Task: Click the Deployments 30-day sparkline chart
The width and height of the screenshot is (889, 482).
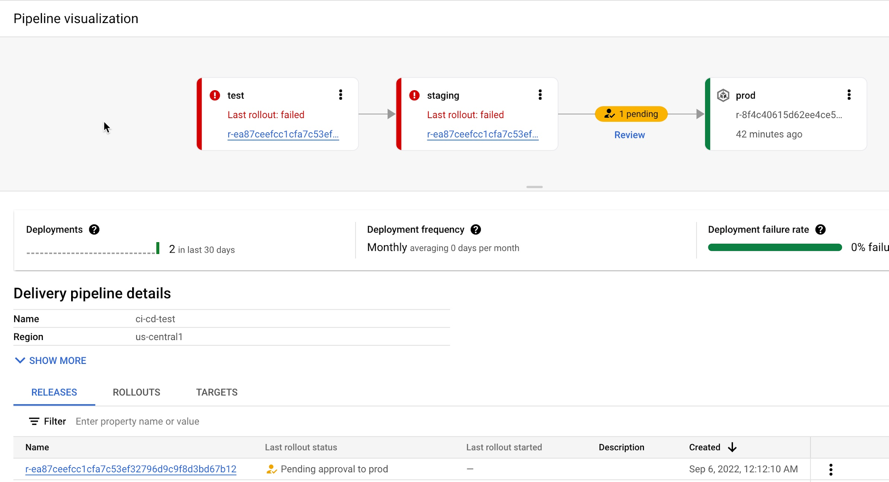Action: point(93,248)
